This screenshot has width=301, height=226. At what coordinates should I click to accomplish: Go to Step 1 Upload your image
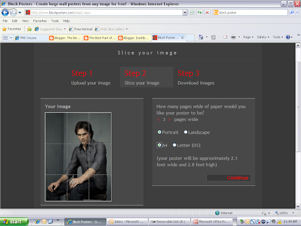[x=91, y=77]
